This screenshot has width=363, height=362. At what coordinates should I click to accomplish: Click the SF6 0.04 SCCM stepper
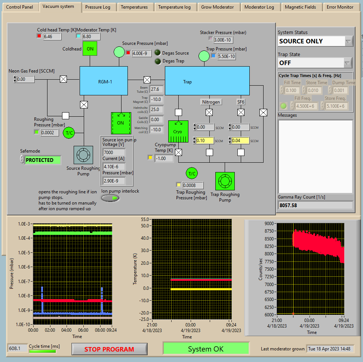230,140
